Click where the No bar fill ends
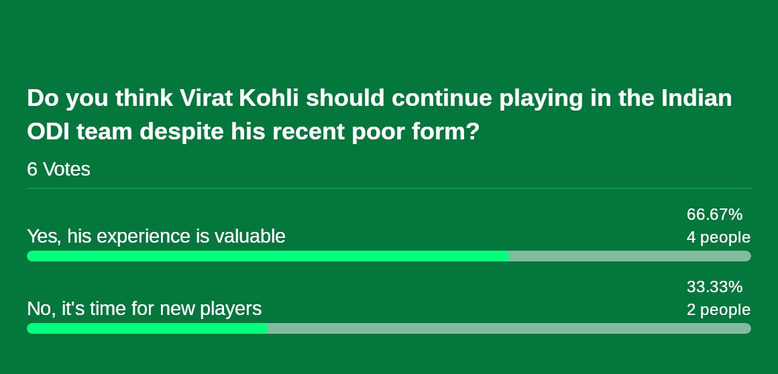This screenshot has width=778, height=374. tap(268, 328)
